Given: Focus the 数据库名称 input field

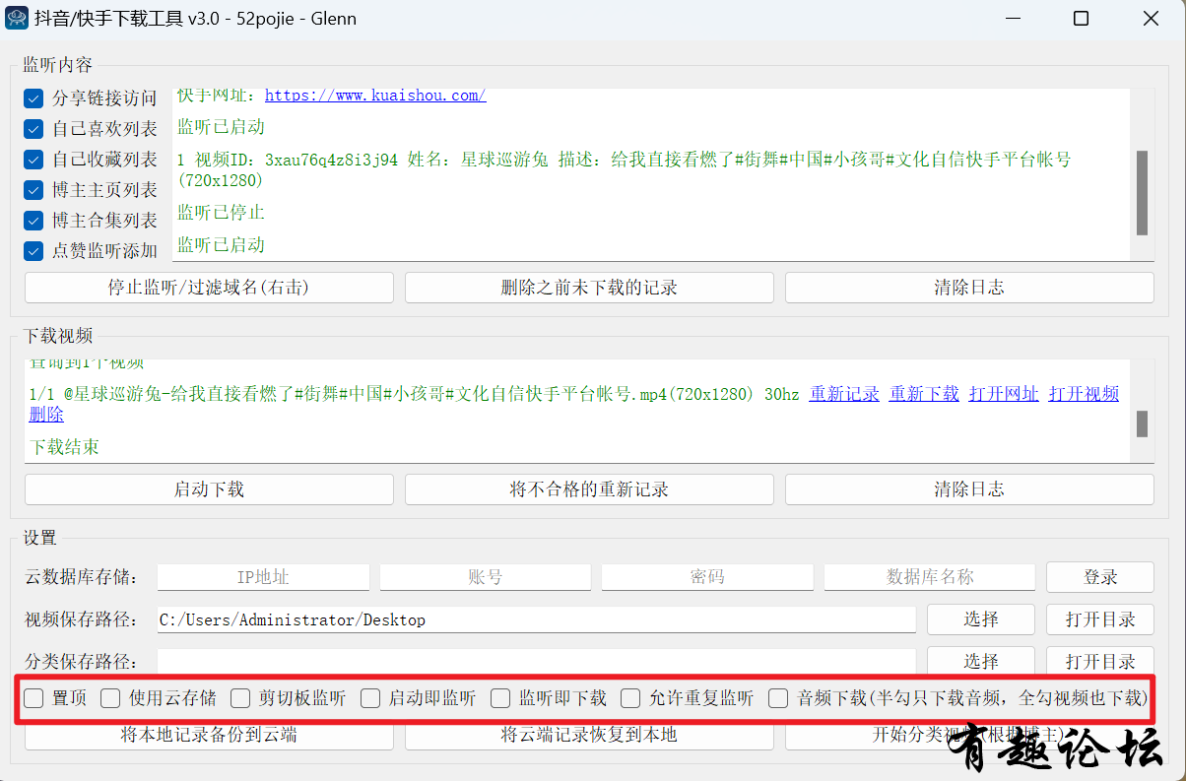Looking at the screenshot, I should pyautogui.click(x=930, y=577).
